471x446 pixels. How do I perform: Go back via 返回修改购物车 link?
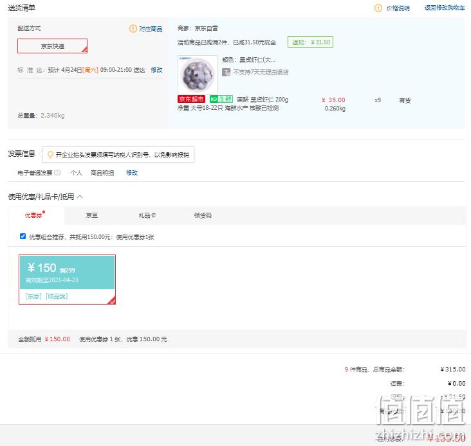(444, 8)
